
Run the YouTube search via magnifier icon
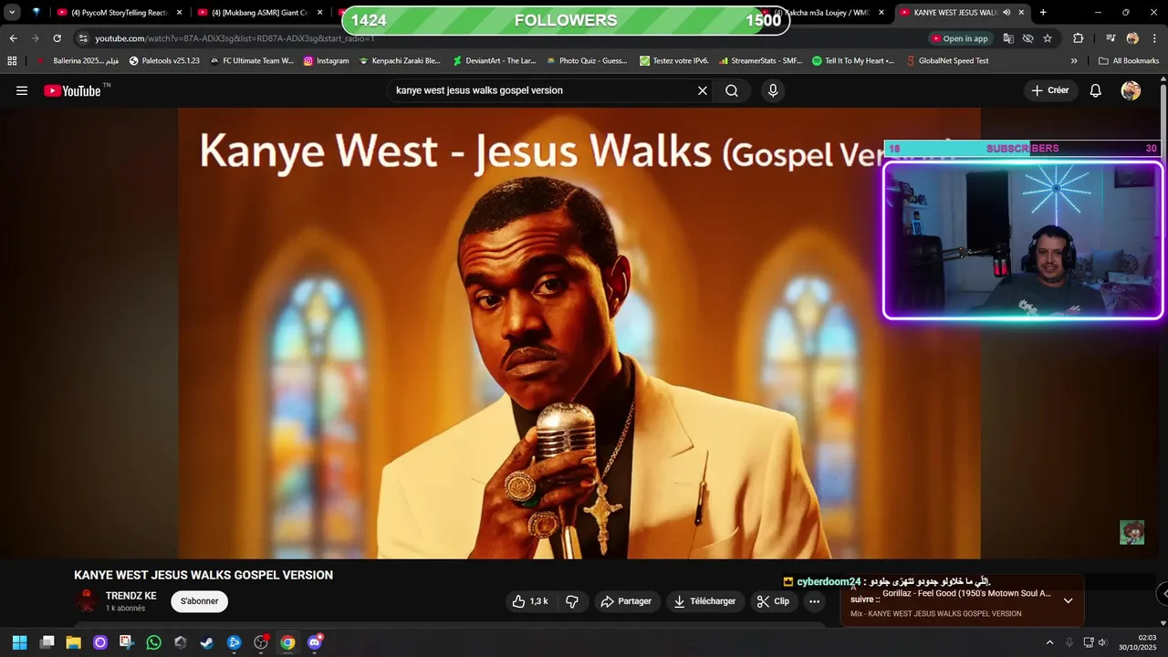click(x=732, y=90)
